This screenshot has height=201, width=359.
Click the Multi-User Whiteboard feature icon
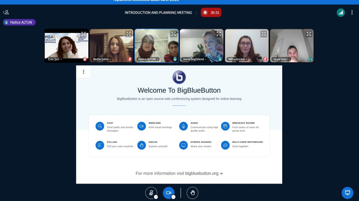point(225,145)
